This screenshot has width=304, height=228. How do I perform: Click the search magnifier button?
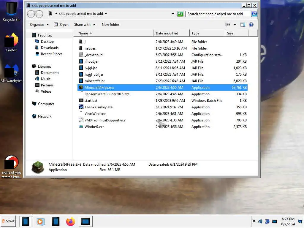(x=254, y=14)
